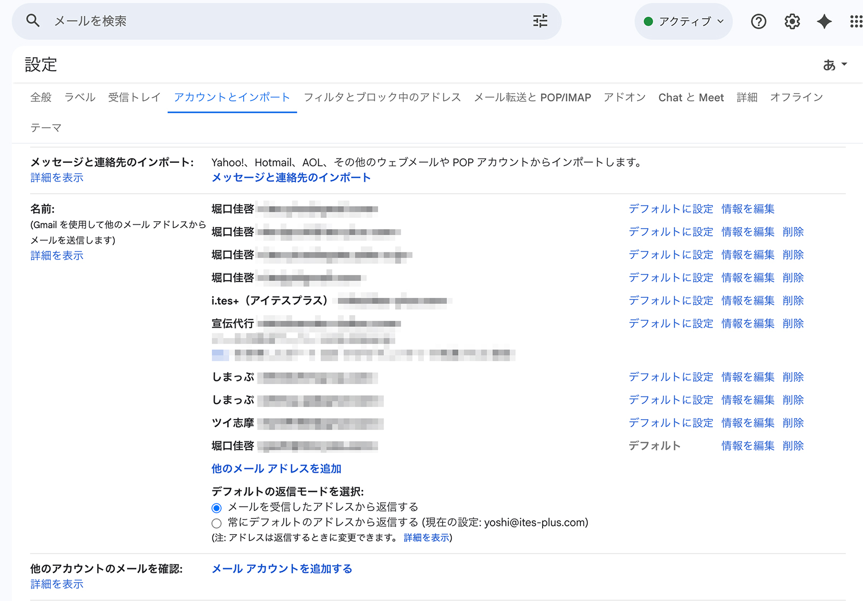Viewport: 863px width, 601px height.
Task: Open フィルタとブロック中のアドレス tab
Action: [382, 98]
